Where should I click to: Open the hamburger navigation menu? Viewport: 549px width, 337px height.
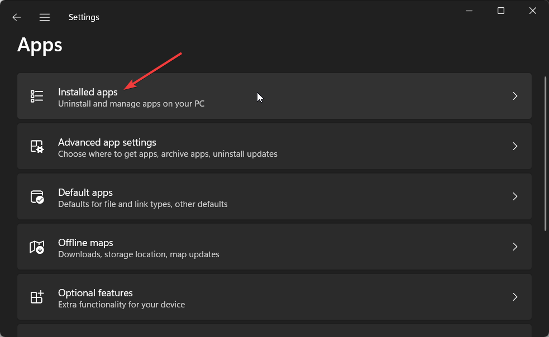coord(45,17)
